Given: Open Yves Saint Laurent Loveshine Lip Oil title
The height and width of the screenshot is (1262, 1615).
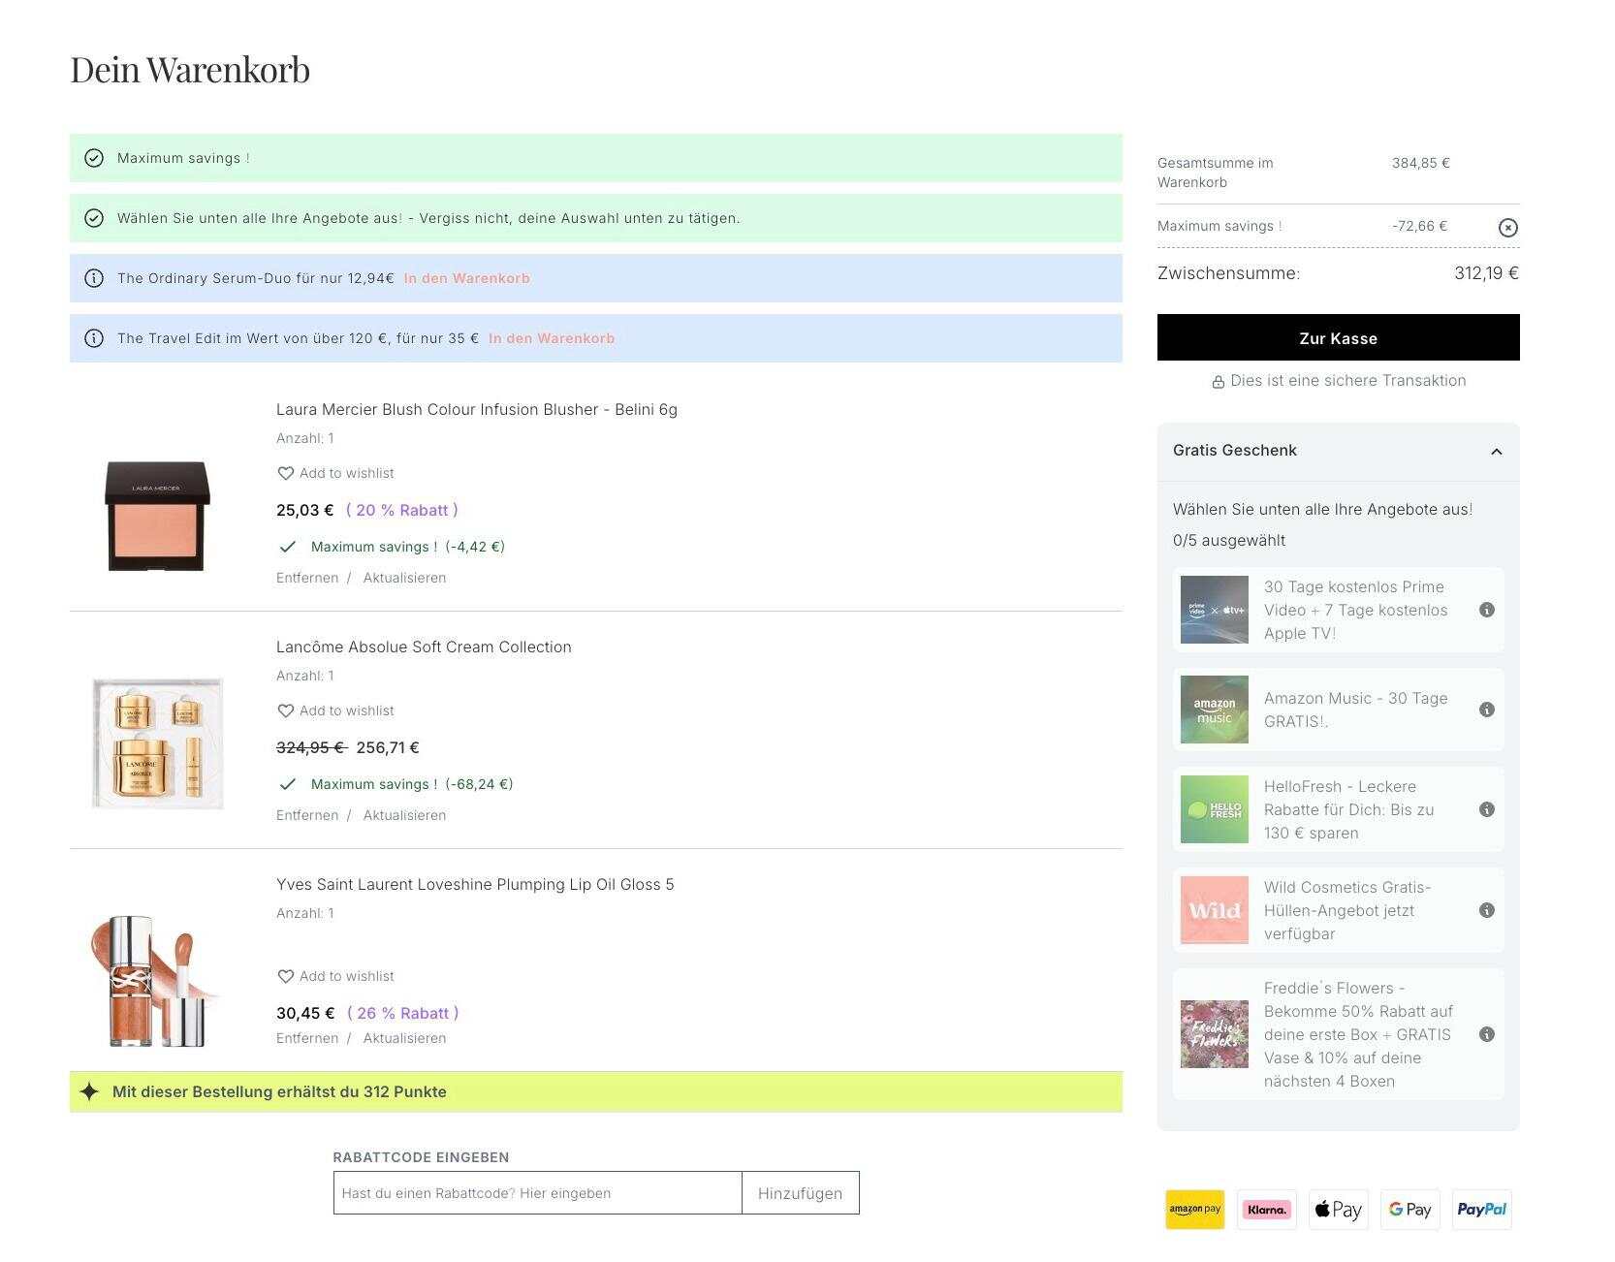Looking at the screenshot, I should tap(475, 884).
